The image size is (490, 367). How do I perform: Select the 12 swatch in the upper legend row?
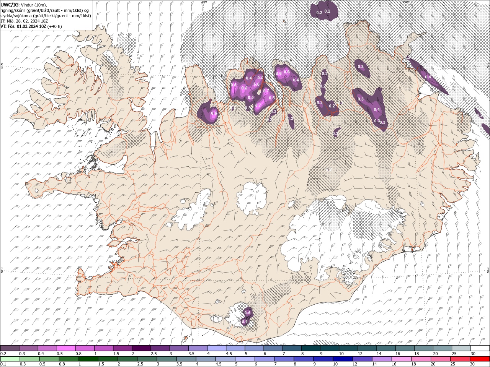click(x=367, y=348)
